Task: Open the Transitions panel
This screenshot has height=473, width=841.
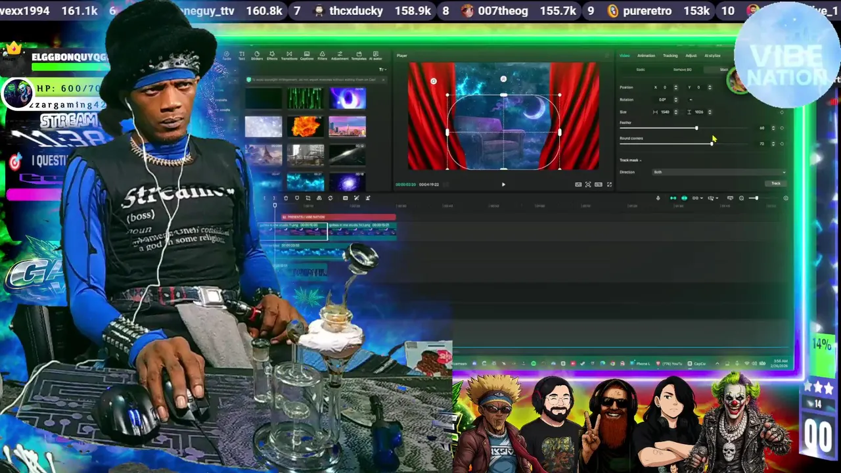Action: 289,55
